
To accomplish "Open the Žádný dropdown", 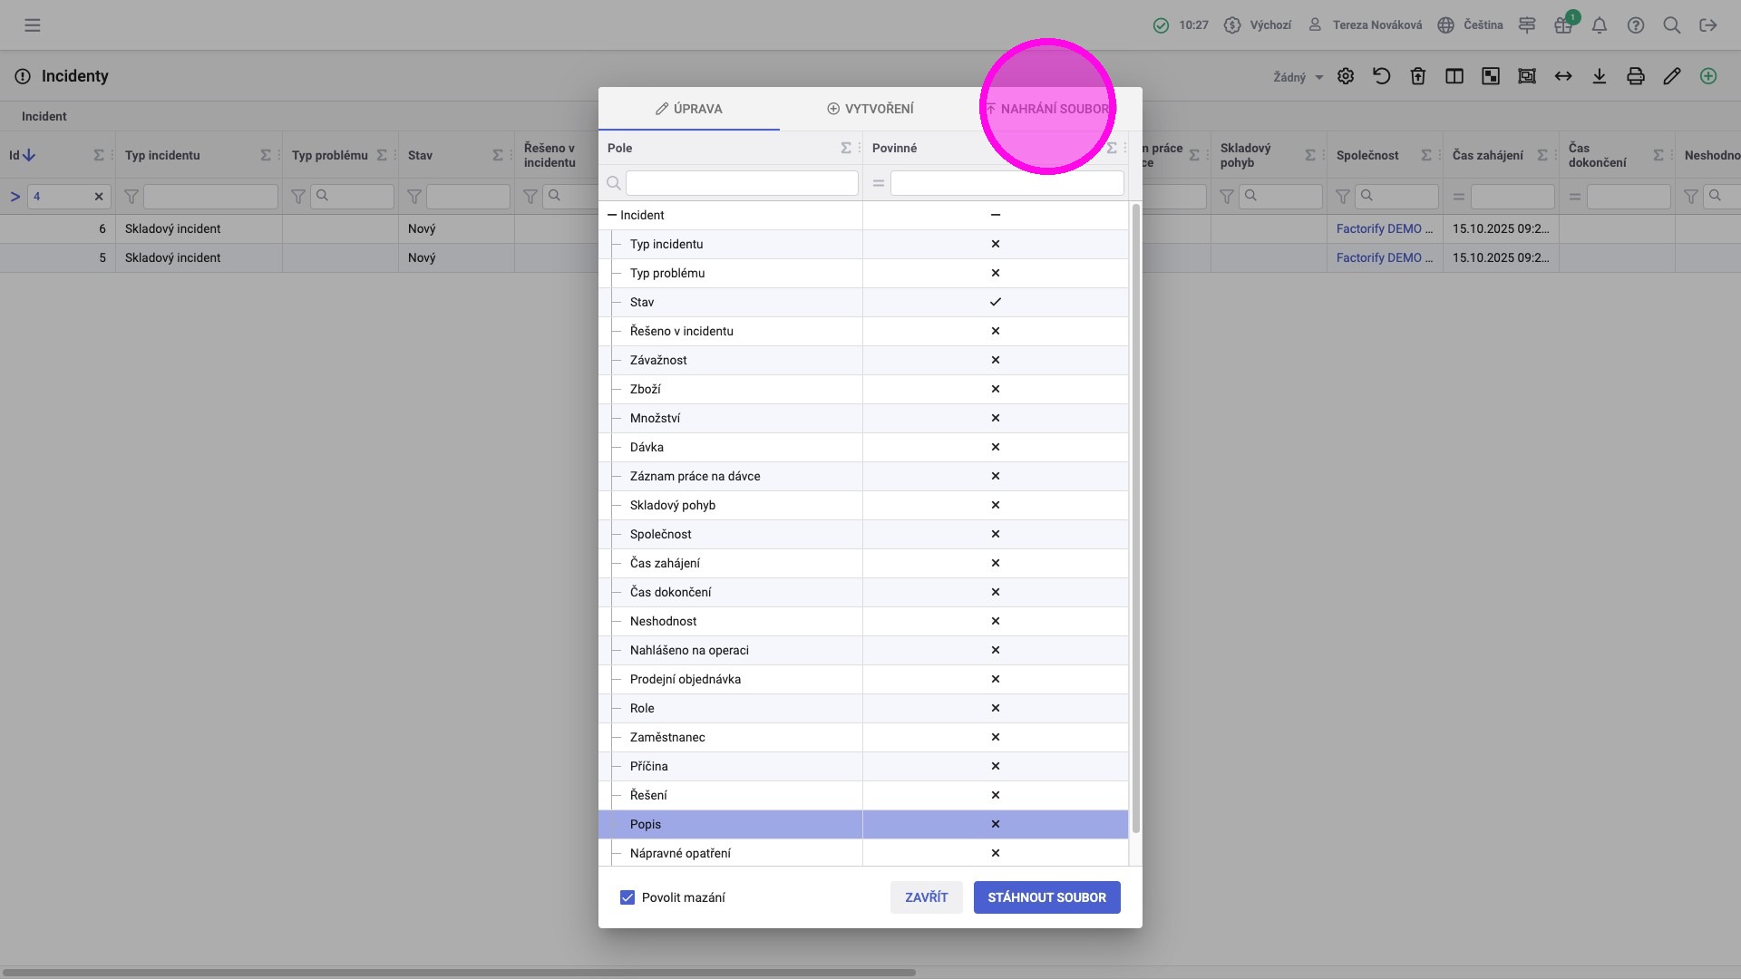I will coord(1298,77).
